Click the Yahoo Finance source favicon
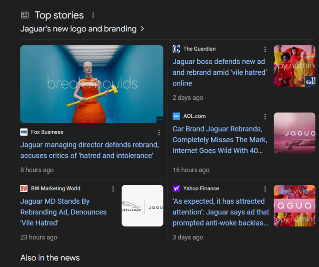This screenshot has height=267, width=319. point(176,188)
